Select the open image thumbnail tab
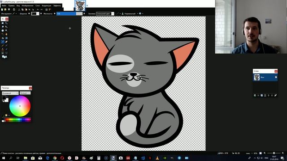This screenshot has width=287, height=161. [x=80, y=6]
